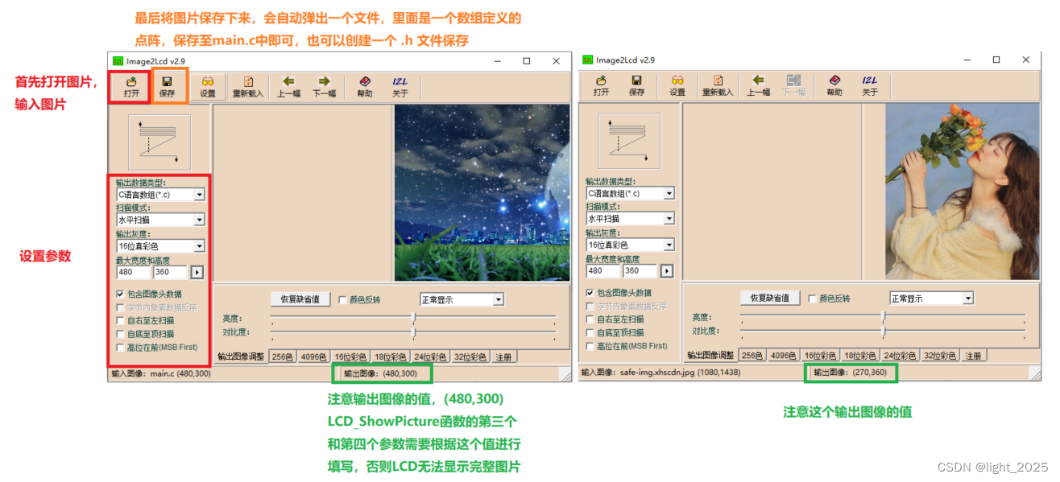Expand 输出灰度 dropdown in left window
This screenshot has width=1060, height=482.
point(199,246)
